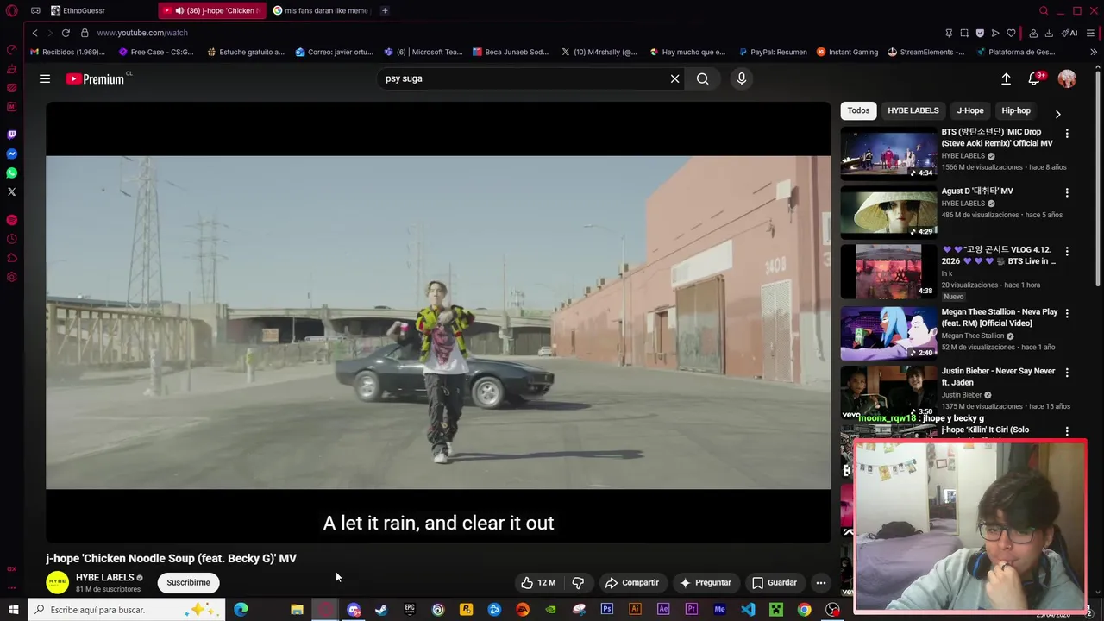The image size is (1104, 621).
Task: Take a snapshot with Opera toolbar icon
Action: tap(964, 33)
